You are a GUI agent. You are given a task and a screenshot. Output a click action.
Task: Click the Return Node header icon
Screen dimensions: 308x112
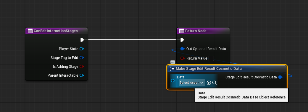pos(182,31)
